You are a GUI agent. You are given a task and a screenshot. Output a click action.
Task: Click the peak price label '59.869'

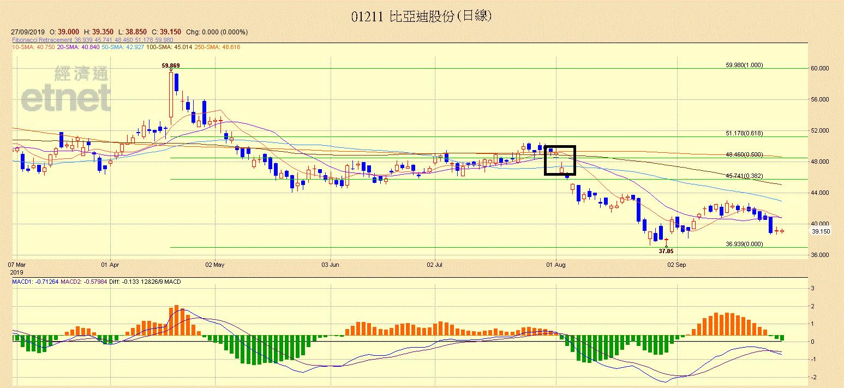(171, 65)
